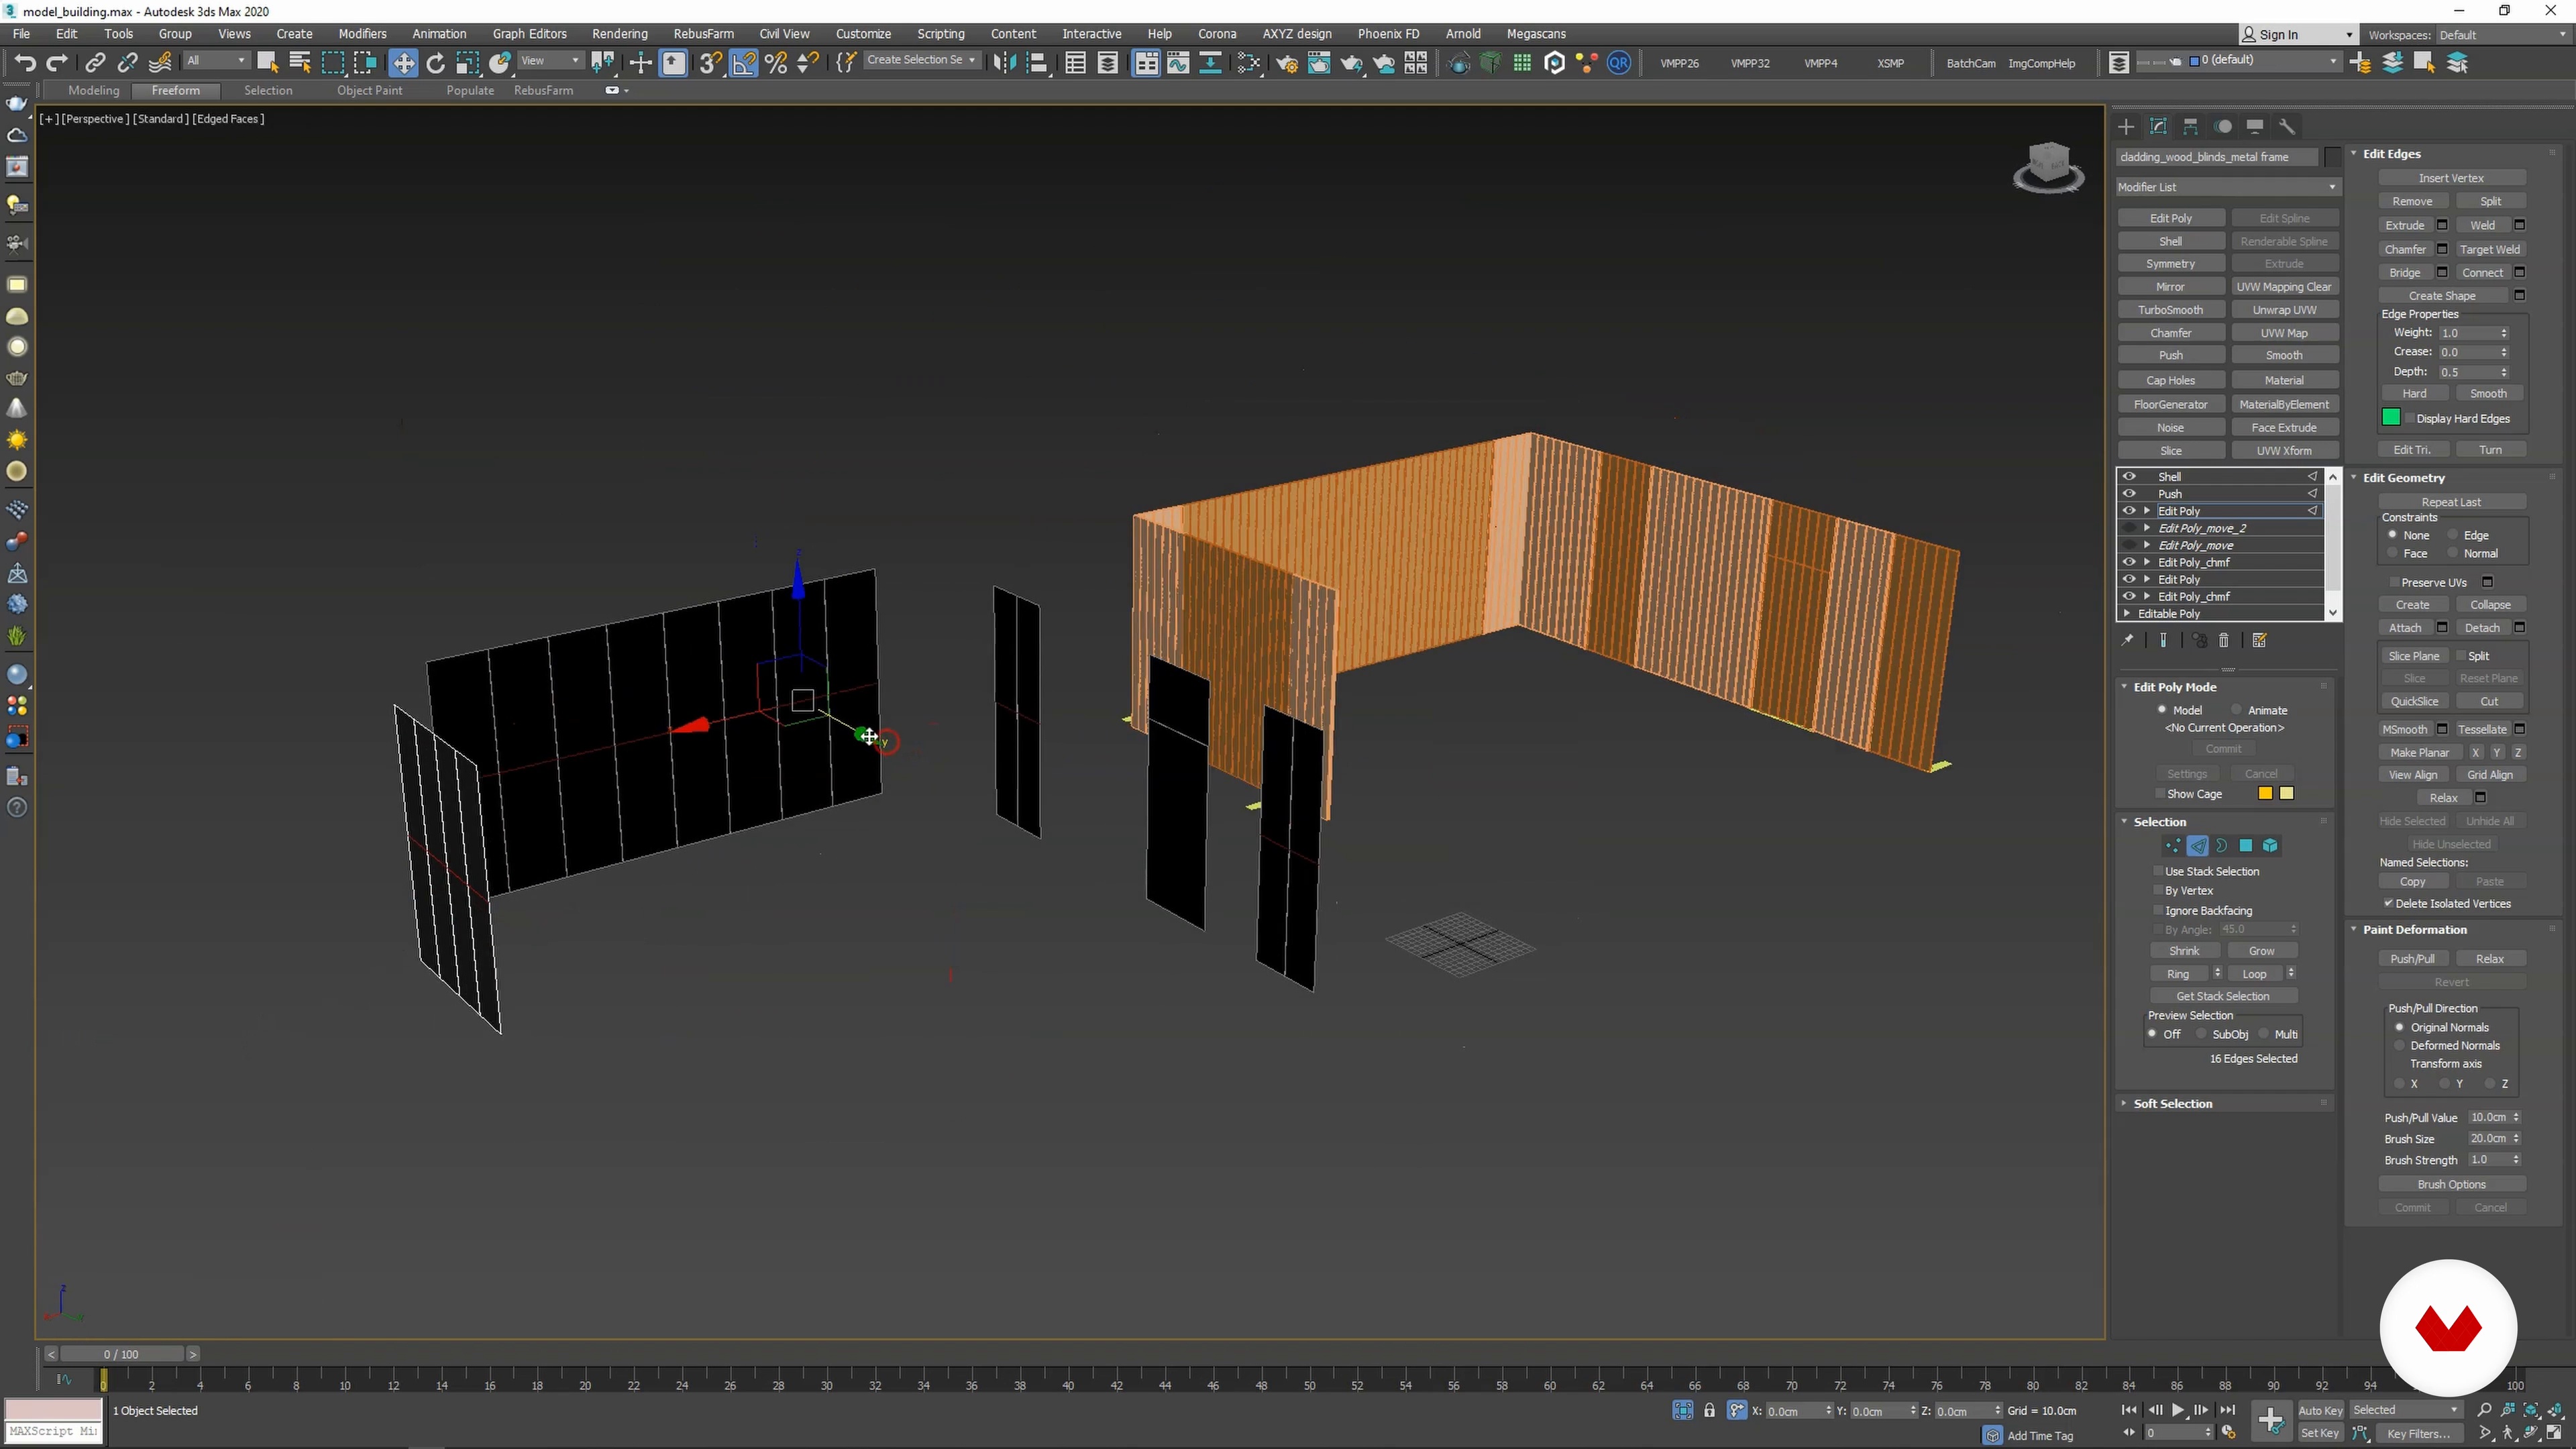Activate Polygon sub-object selection icon

[2245, 846]
